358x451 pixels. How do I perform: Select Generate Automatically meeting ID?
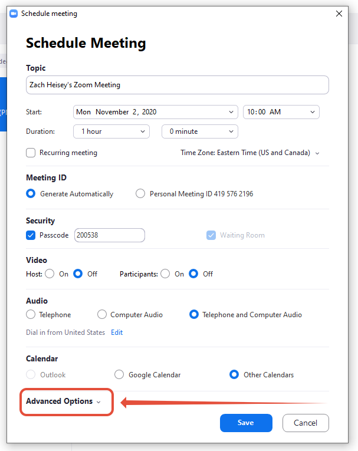coord(31,193)
